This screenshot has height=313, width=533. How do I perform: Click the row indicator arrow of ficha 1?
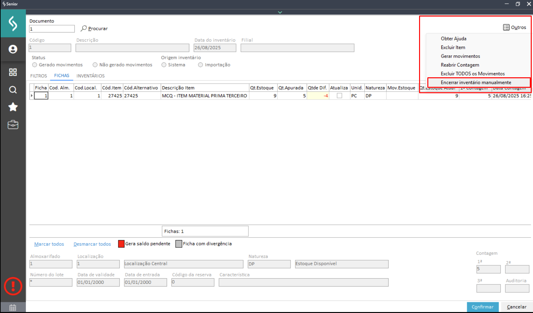point(32,95)
